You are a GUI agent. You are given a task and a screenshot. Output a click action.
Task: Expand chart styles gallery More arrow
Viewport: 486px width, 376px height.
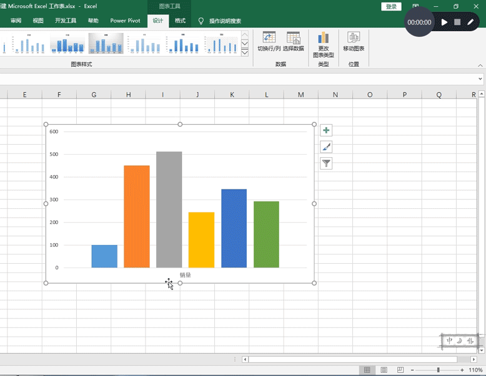tap(244, 52)
